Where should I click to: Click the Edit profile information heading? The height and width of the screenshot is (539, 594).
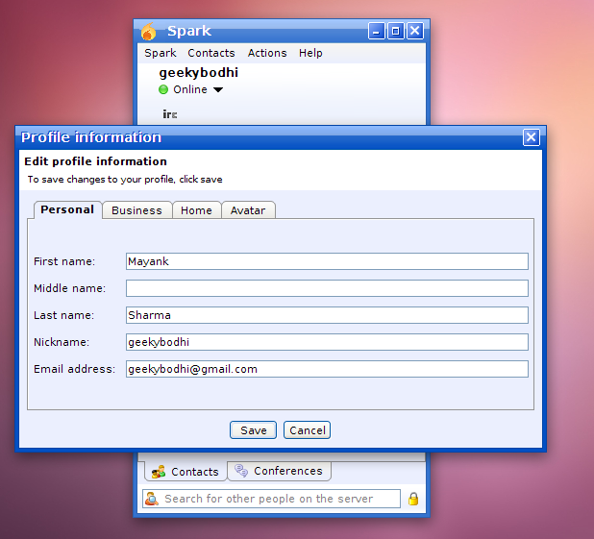(95, 161)
